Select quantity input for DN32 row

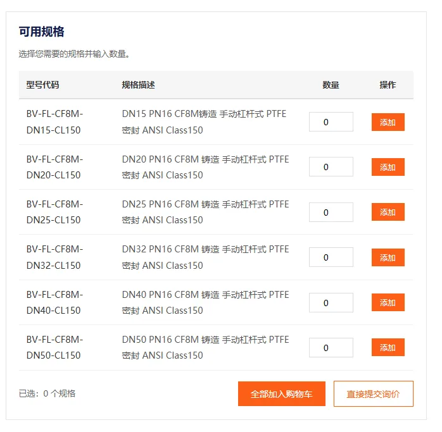(331, 257)
